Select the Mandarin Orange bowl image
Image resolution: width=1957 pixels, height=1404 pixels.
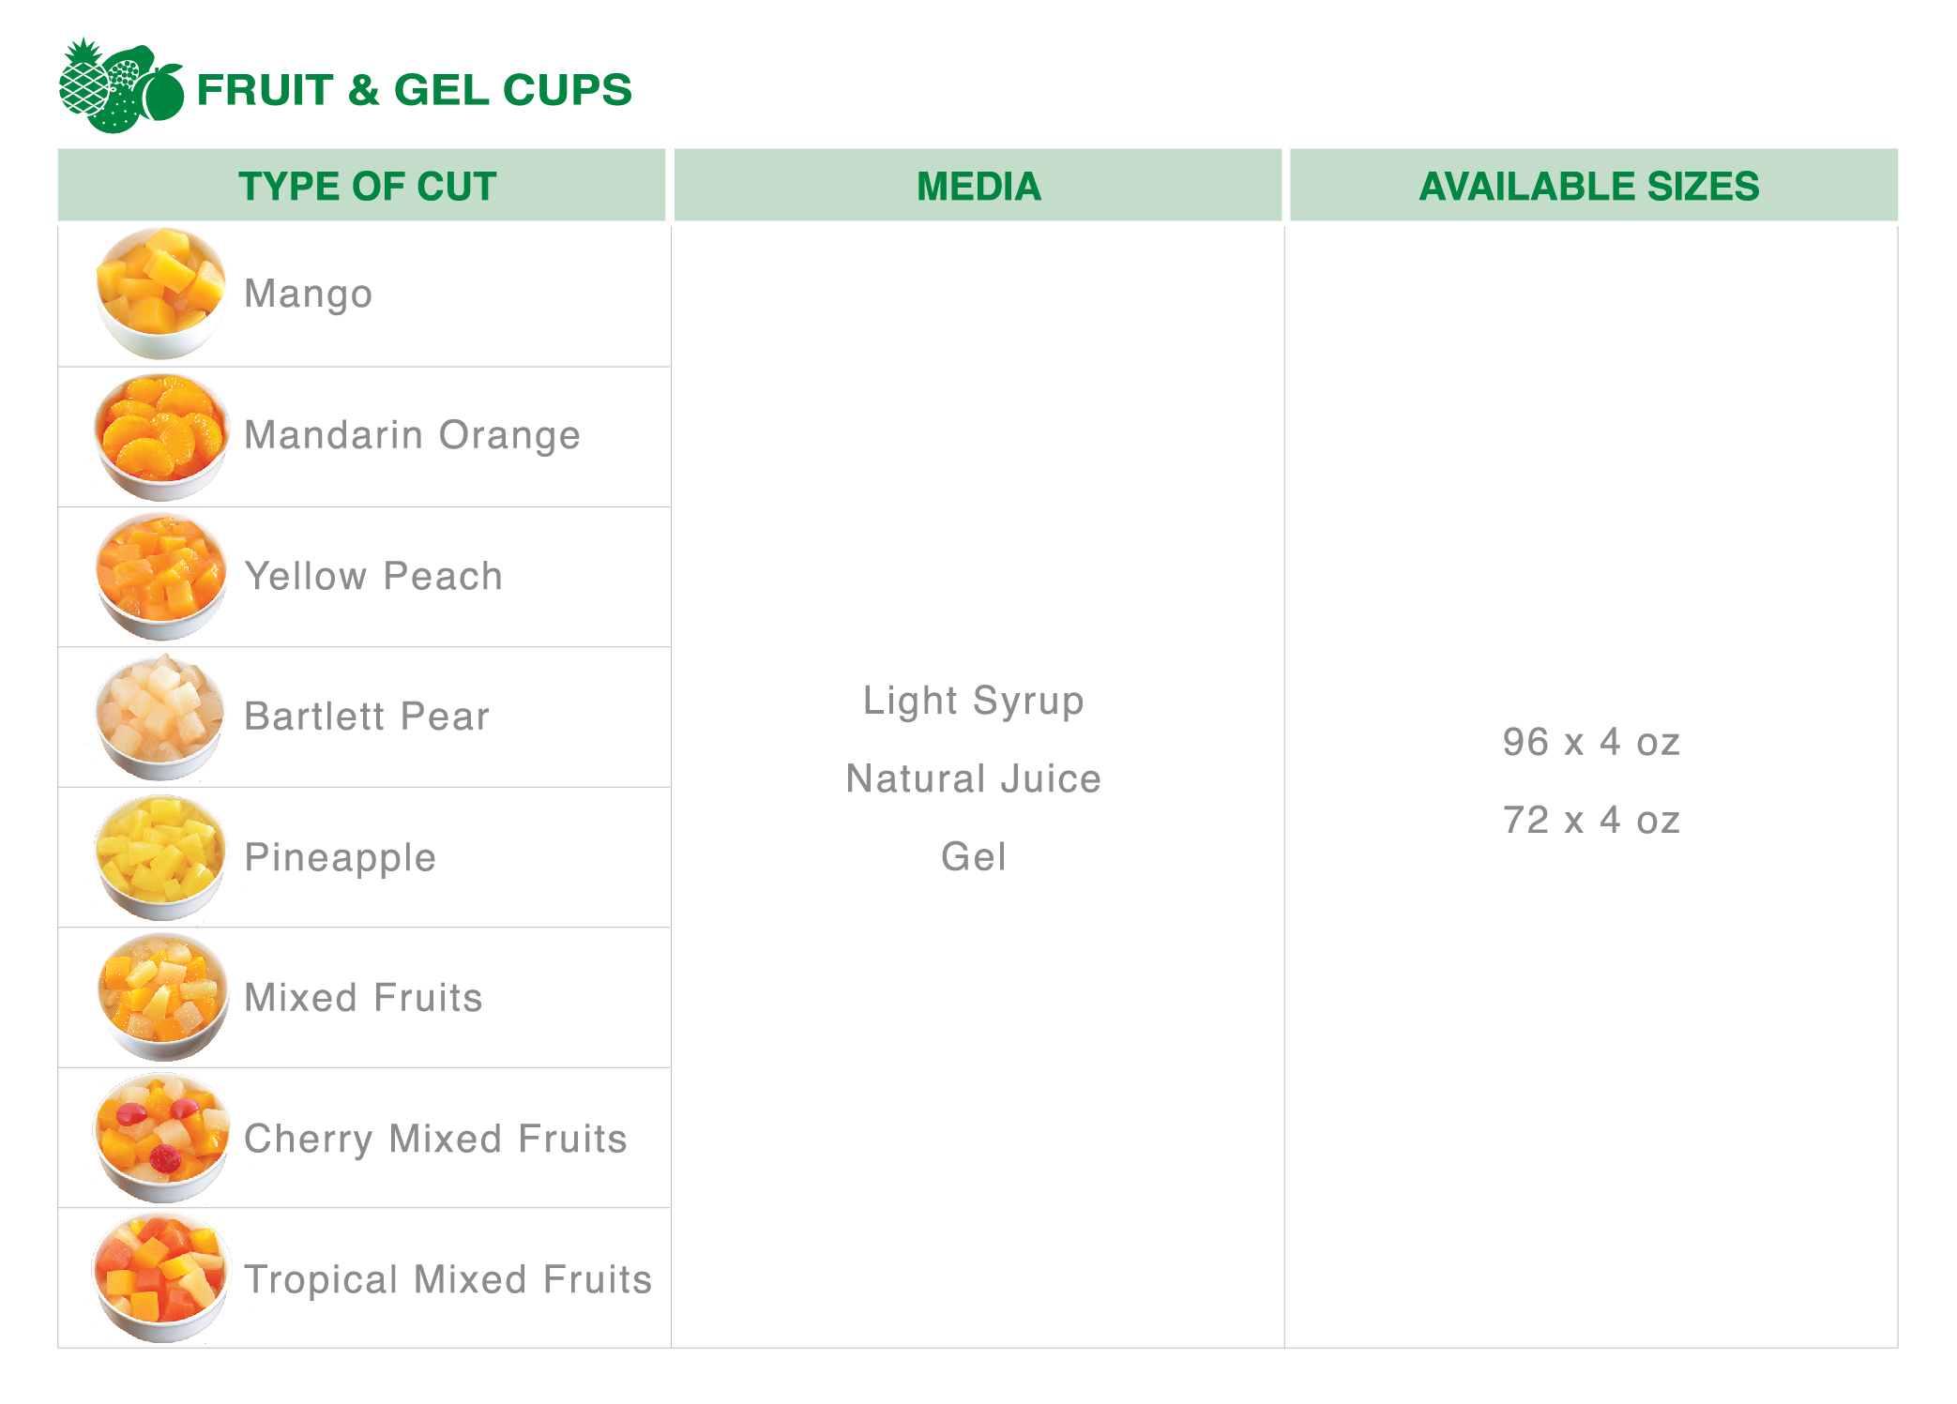point(161,437)
